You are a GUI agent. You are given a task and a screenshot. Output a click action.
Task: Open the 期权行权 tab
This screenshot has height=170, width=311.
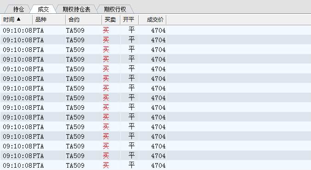point(115,9)
